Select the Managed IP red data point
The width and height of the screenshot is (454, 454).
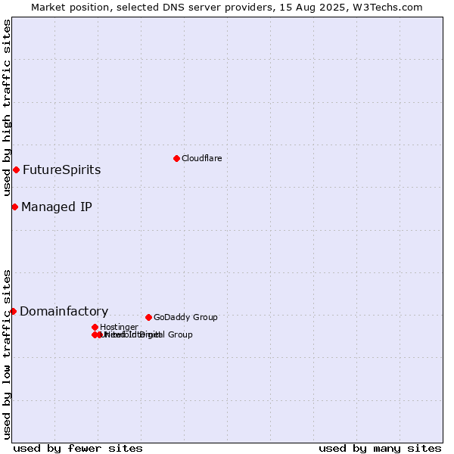pos(15,207)
